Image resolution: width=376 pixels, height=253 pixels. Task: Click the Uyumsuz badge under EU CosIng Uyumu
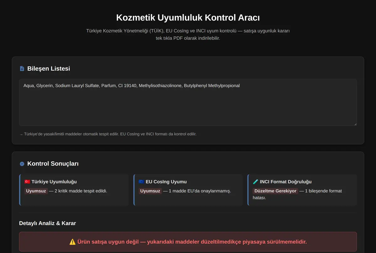[150, 191]
